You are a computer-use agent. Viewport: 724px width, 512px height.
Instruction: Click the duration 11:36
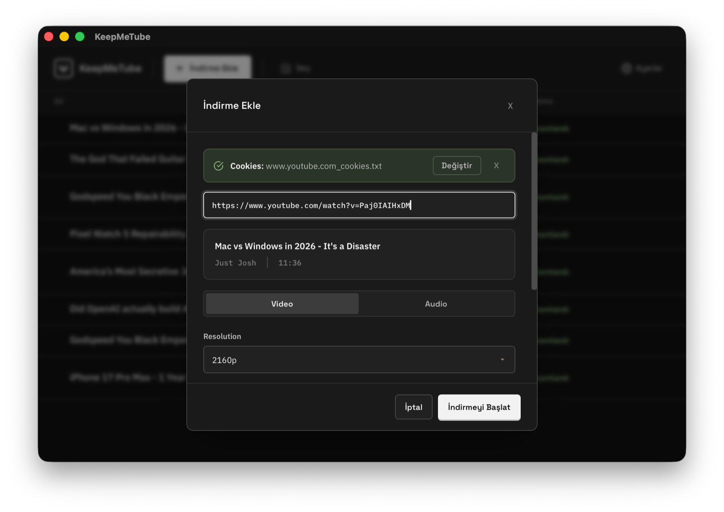[290, 263]
